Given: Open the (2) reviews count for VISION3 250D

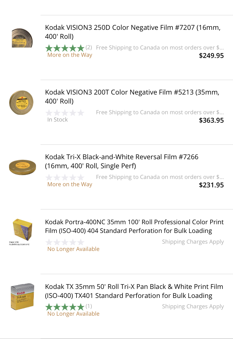Looking at the screenshot, I should (89, 47).
